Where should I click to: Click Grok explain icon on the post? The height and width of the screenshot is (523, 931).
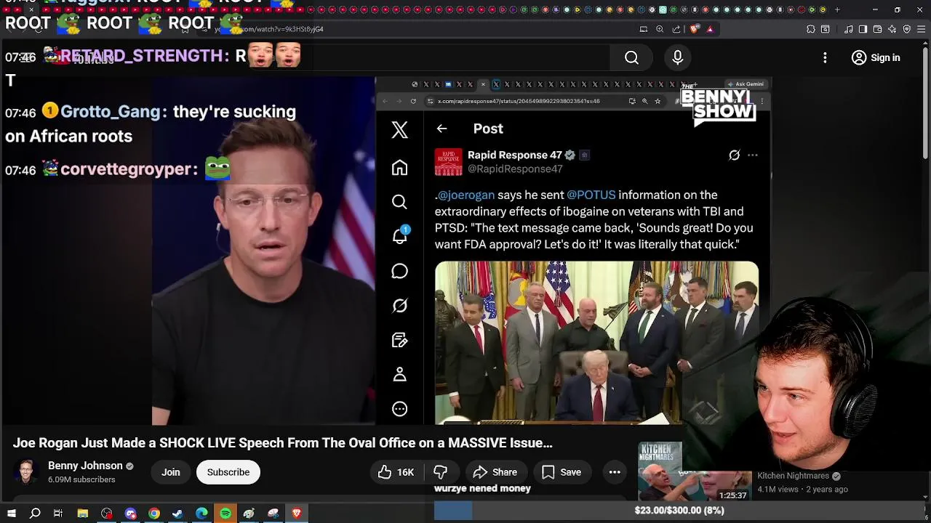tap(734, 155)
